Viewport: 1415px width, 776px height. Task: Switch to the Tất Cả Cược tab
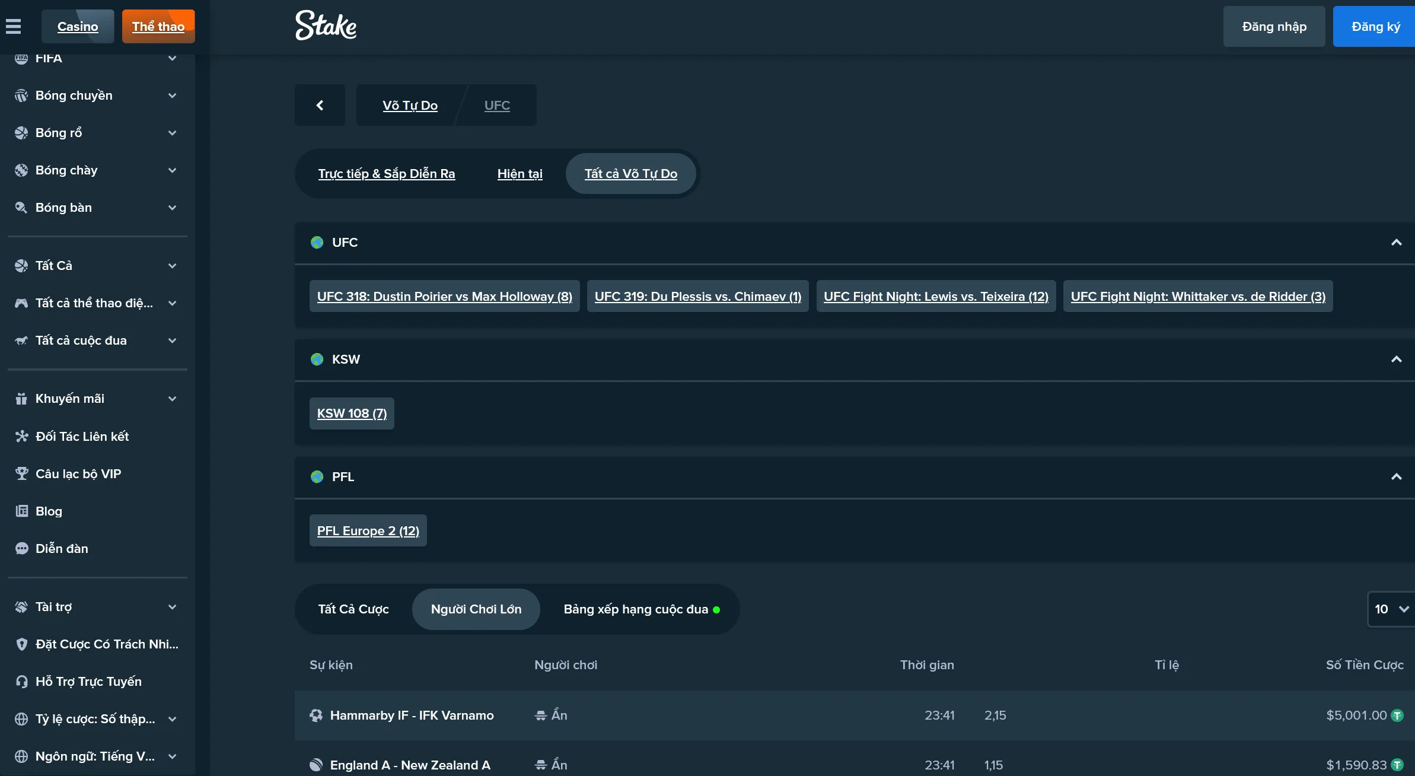353,609
